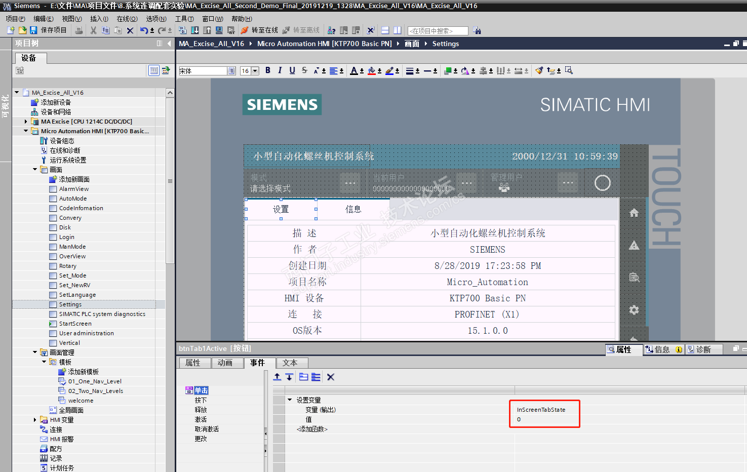The height and width of the screenshot is (472, 747).
Task: Click the copy icon in main toolbar
Action: pyautogui.click(x=105, y=30)
